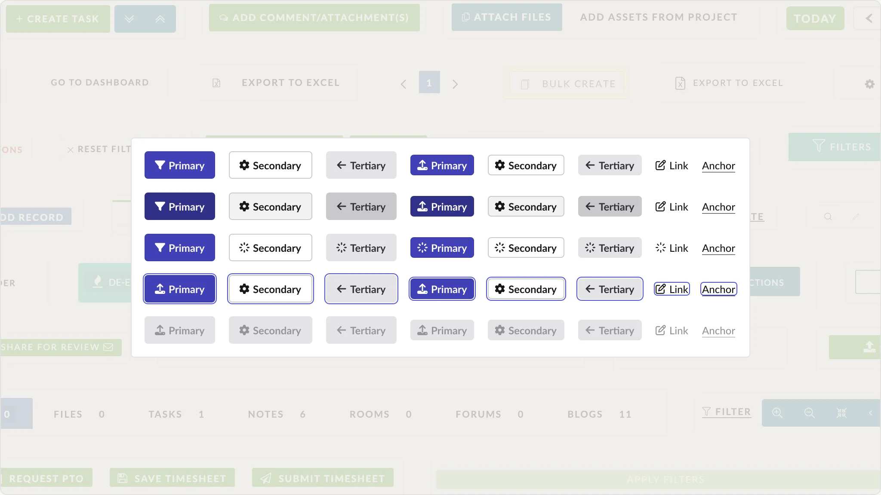Collapse the zoom toolbar with its small chevron
Screen dimensions: 881x495
coord(871,413)
